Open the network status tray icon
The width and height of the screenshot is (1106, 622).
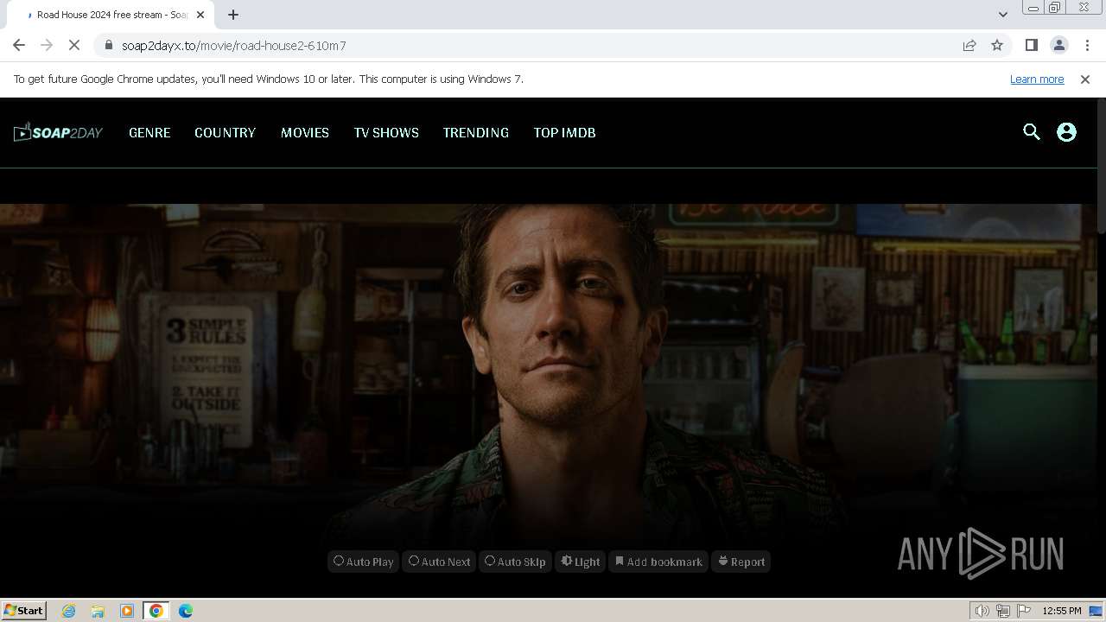1002,611
